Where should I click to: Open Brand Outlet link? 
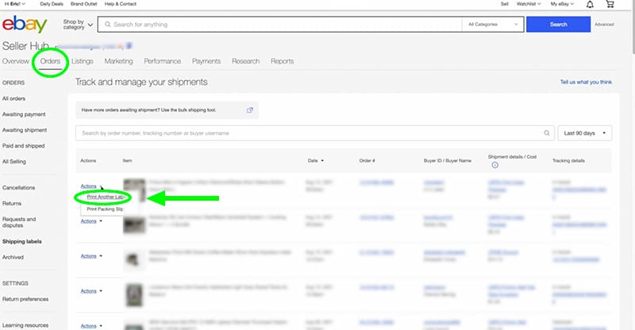pyautogui.click(x=84, y=4)
